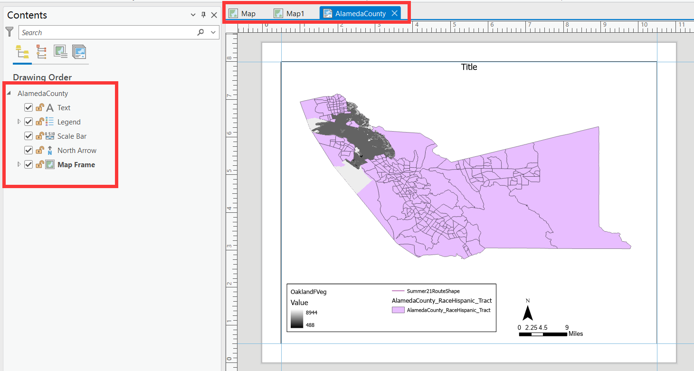Select the List By Element Type icon
Screen dimensions: 694x371
(x=41, y=52)
